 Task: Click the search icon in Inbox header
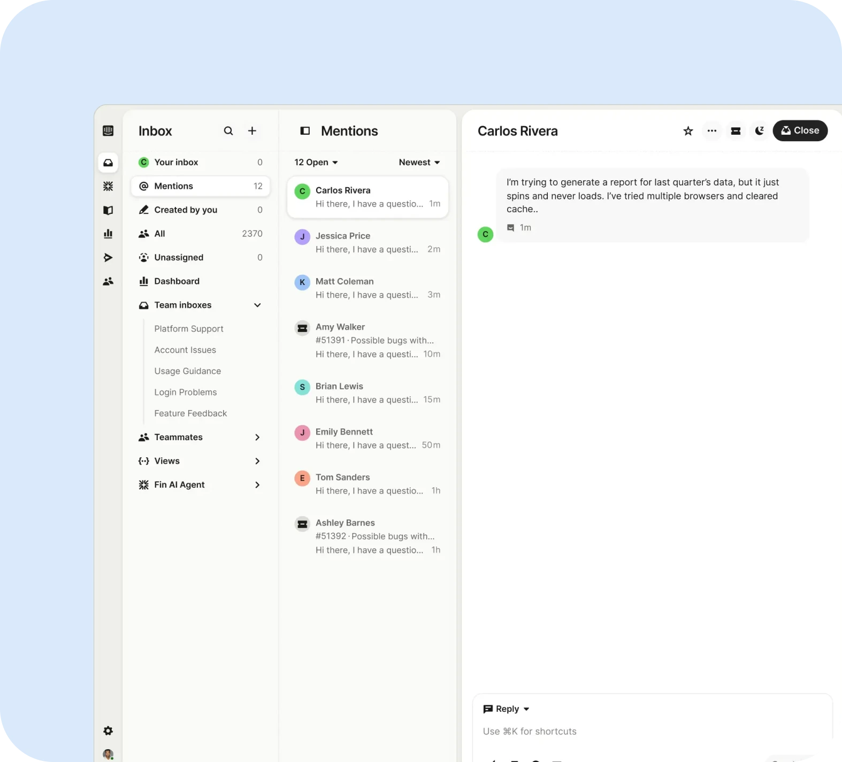(x=228, y=131)
